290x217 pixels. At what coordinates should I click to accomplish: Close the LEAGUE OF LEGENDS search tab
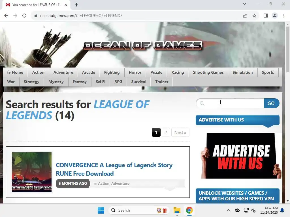[66, 5]
